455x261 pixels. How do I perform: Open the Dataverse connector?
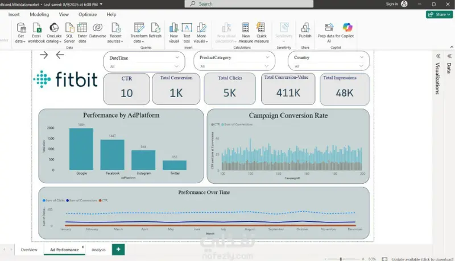coord(97,31)
